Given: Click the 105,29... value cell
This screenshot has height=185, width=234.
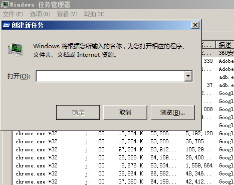Looking at the screenshot, I should (198, 149).
